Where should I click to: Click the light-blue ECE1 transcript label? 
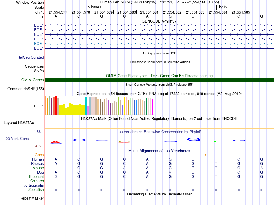click(x=39, y=44)
